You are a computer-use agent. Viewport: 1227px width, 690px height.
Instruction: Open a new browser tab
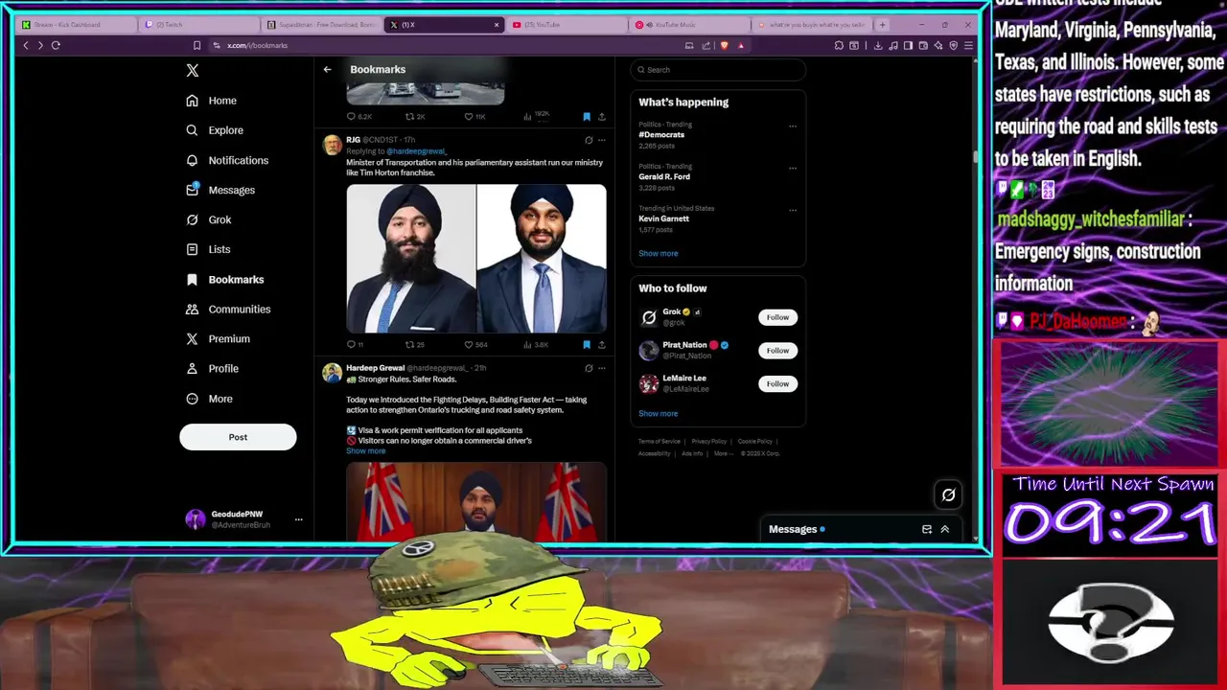tap(882, 25)
